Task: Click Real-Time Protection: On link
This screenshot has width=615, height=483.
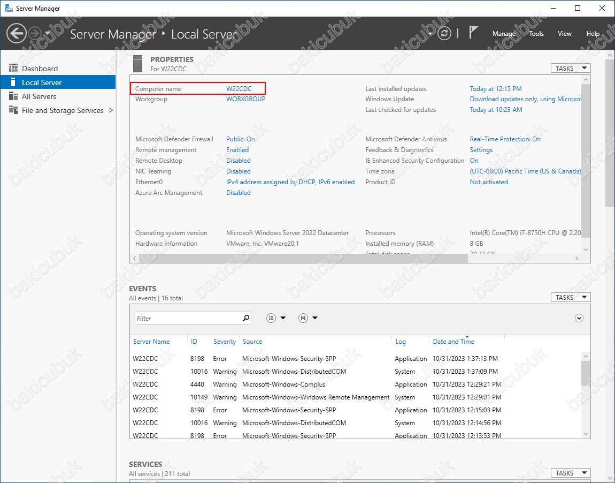Action: (x=505, y=139)
